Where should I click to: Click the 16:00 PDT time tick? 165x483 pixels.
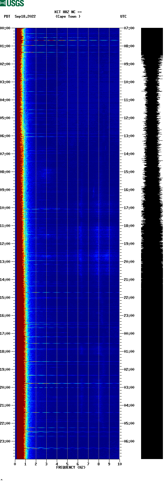[x=5, y=316]
